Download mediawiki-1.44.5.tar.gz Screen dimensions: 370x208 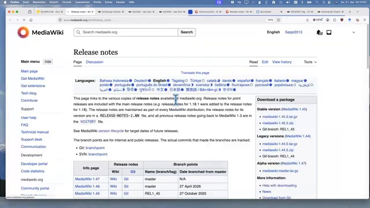[280, 144]
